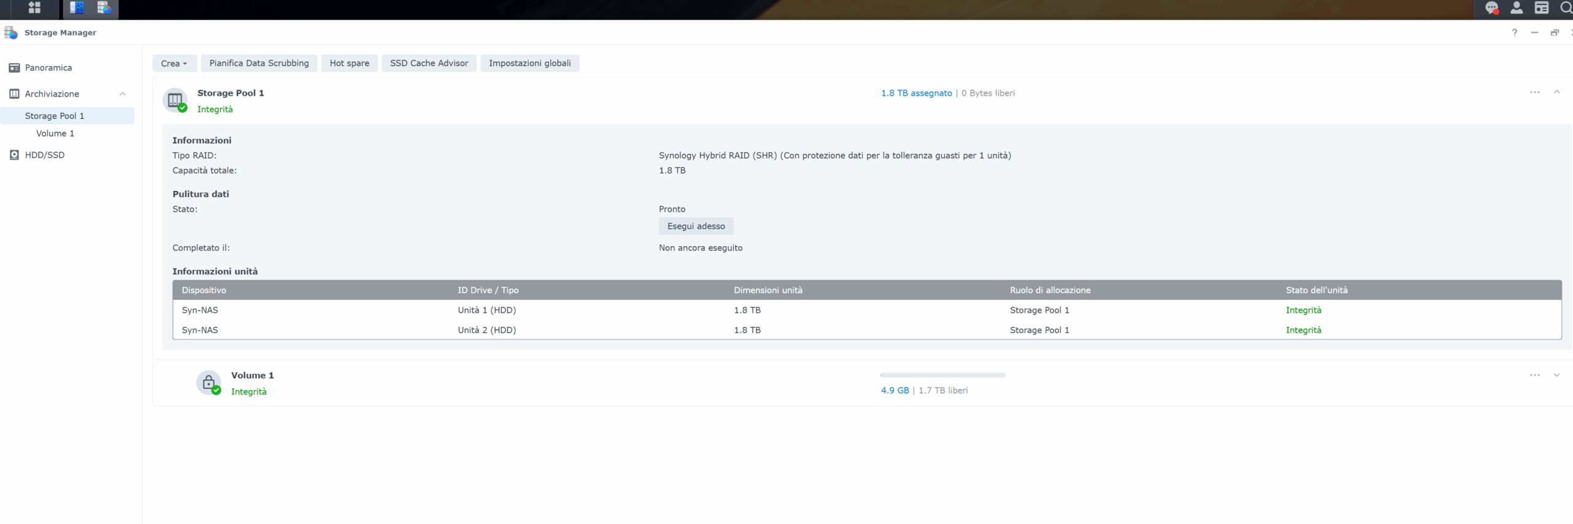Open Storage Pool 1 more options menu
Viewport: 1573px width, 524px height.
pyautogui.click(x=1535, y=93)
